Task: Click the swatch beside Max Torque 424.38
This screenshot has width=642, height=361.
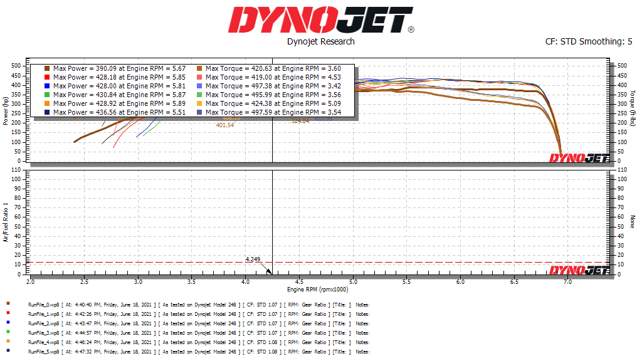Action: pyautogui.click(x=199, y=103)
